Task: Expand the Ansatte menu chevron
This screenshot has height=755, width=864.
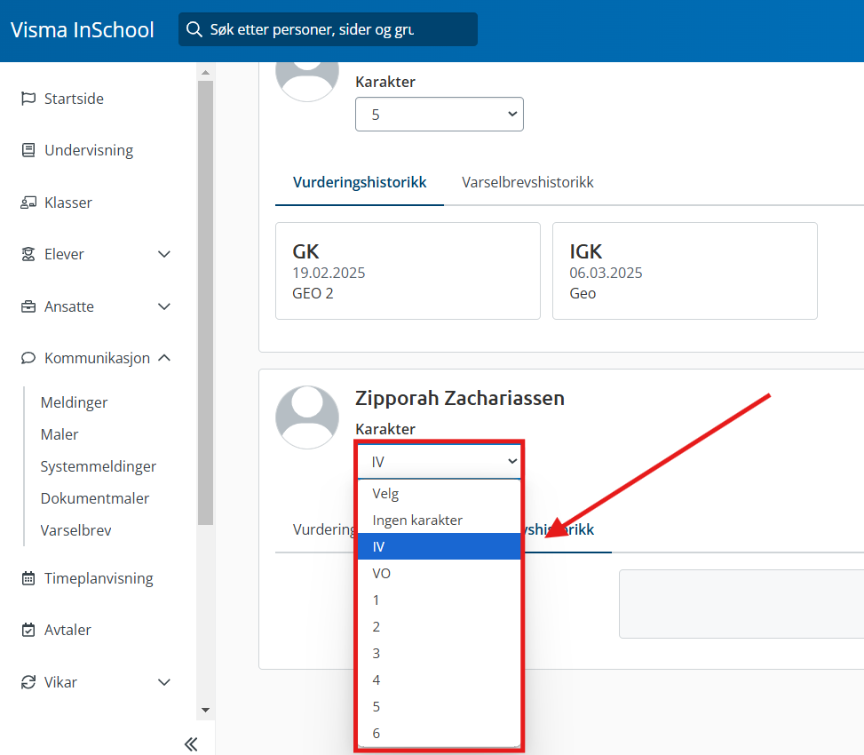Action: 164,306
